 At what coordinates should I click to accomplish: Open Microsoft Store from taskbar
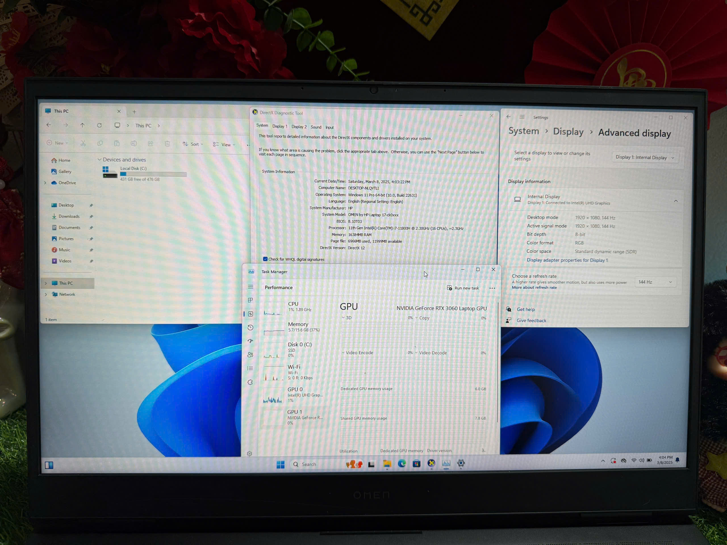pyautogui.click(x=416, y=464)
